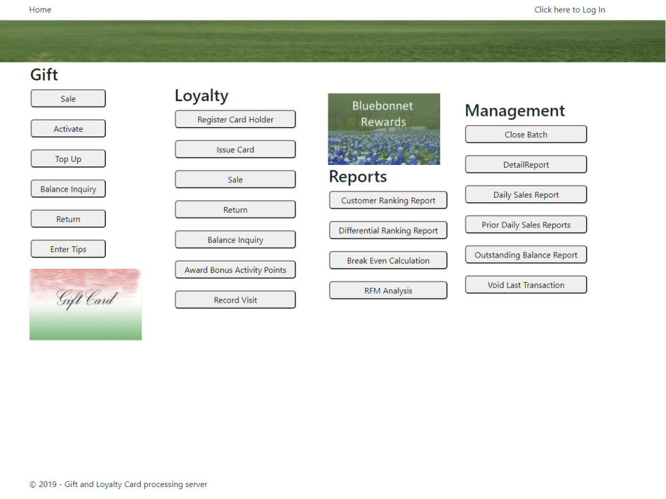
Task: Click the Gift section heading
Action: (44, 75)
